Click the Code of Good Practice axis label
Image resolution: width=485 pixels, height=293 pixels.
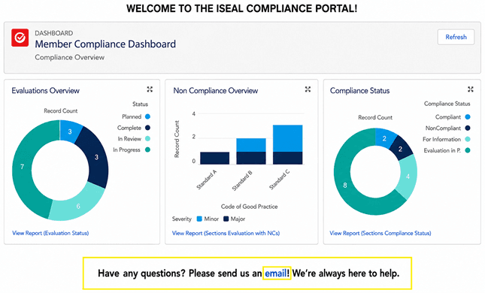pyautogui.click(x=250, y=207)
